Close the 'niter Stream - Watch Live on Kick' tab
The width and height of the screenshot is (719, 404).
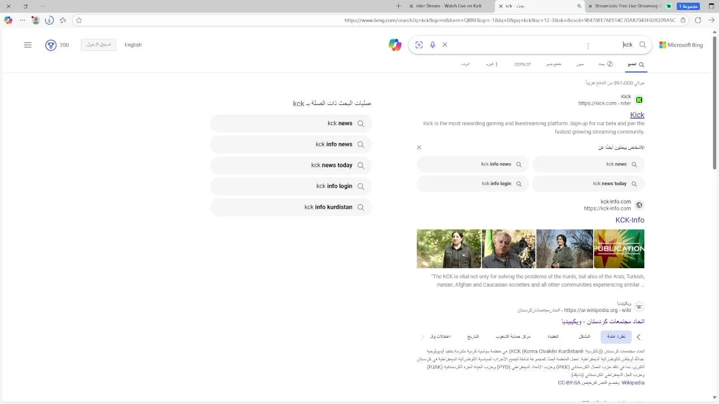pos(412,6)
